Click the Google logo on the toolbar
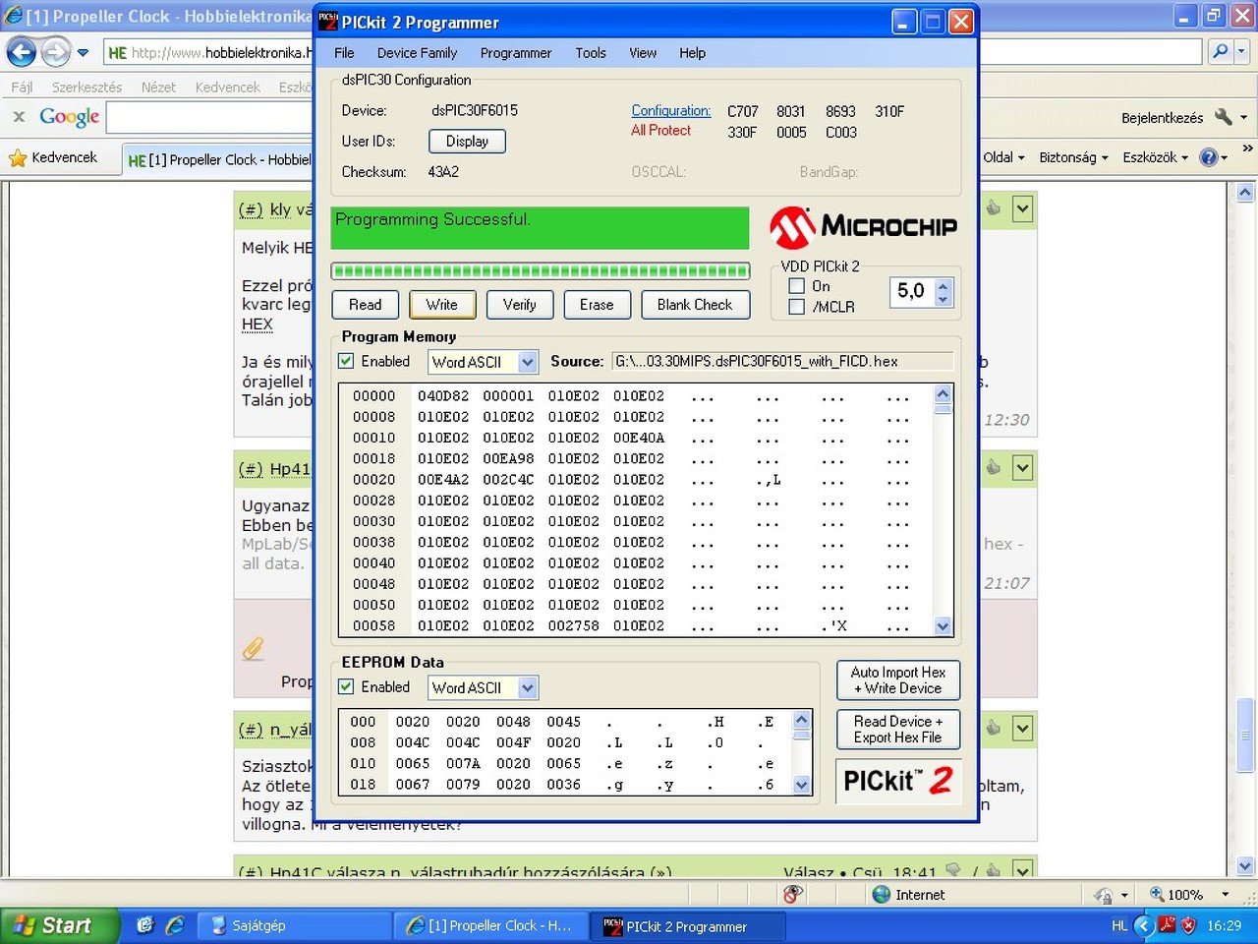 coord(69,117)
